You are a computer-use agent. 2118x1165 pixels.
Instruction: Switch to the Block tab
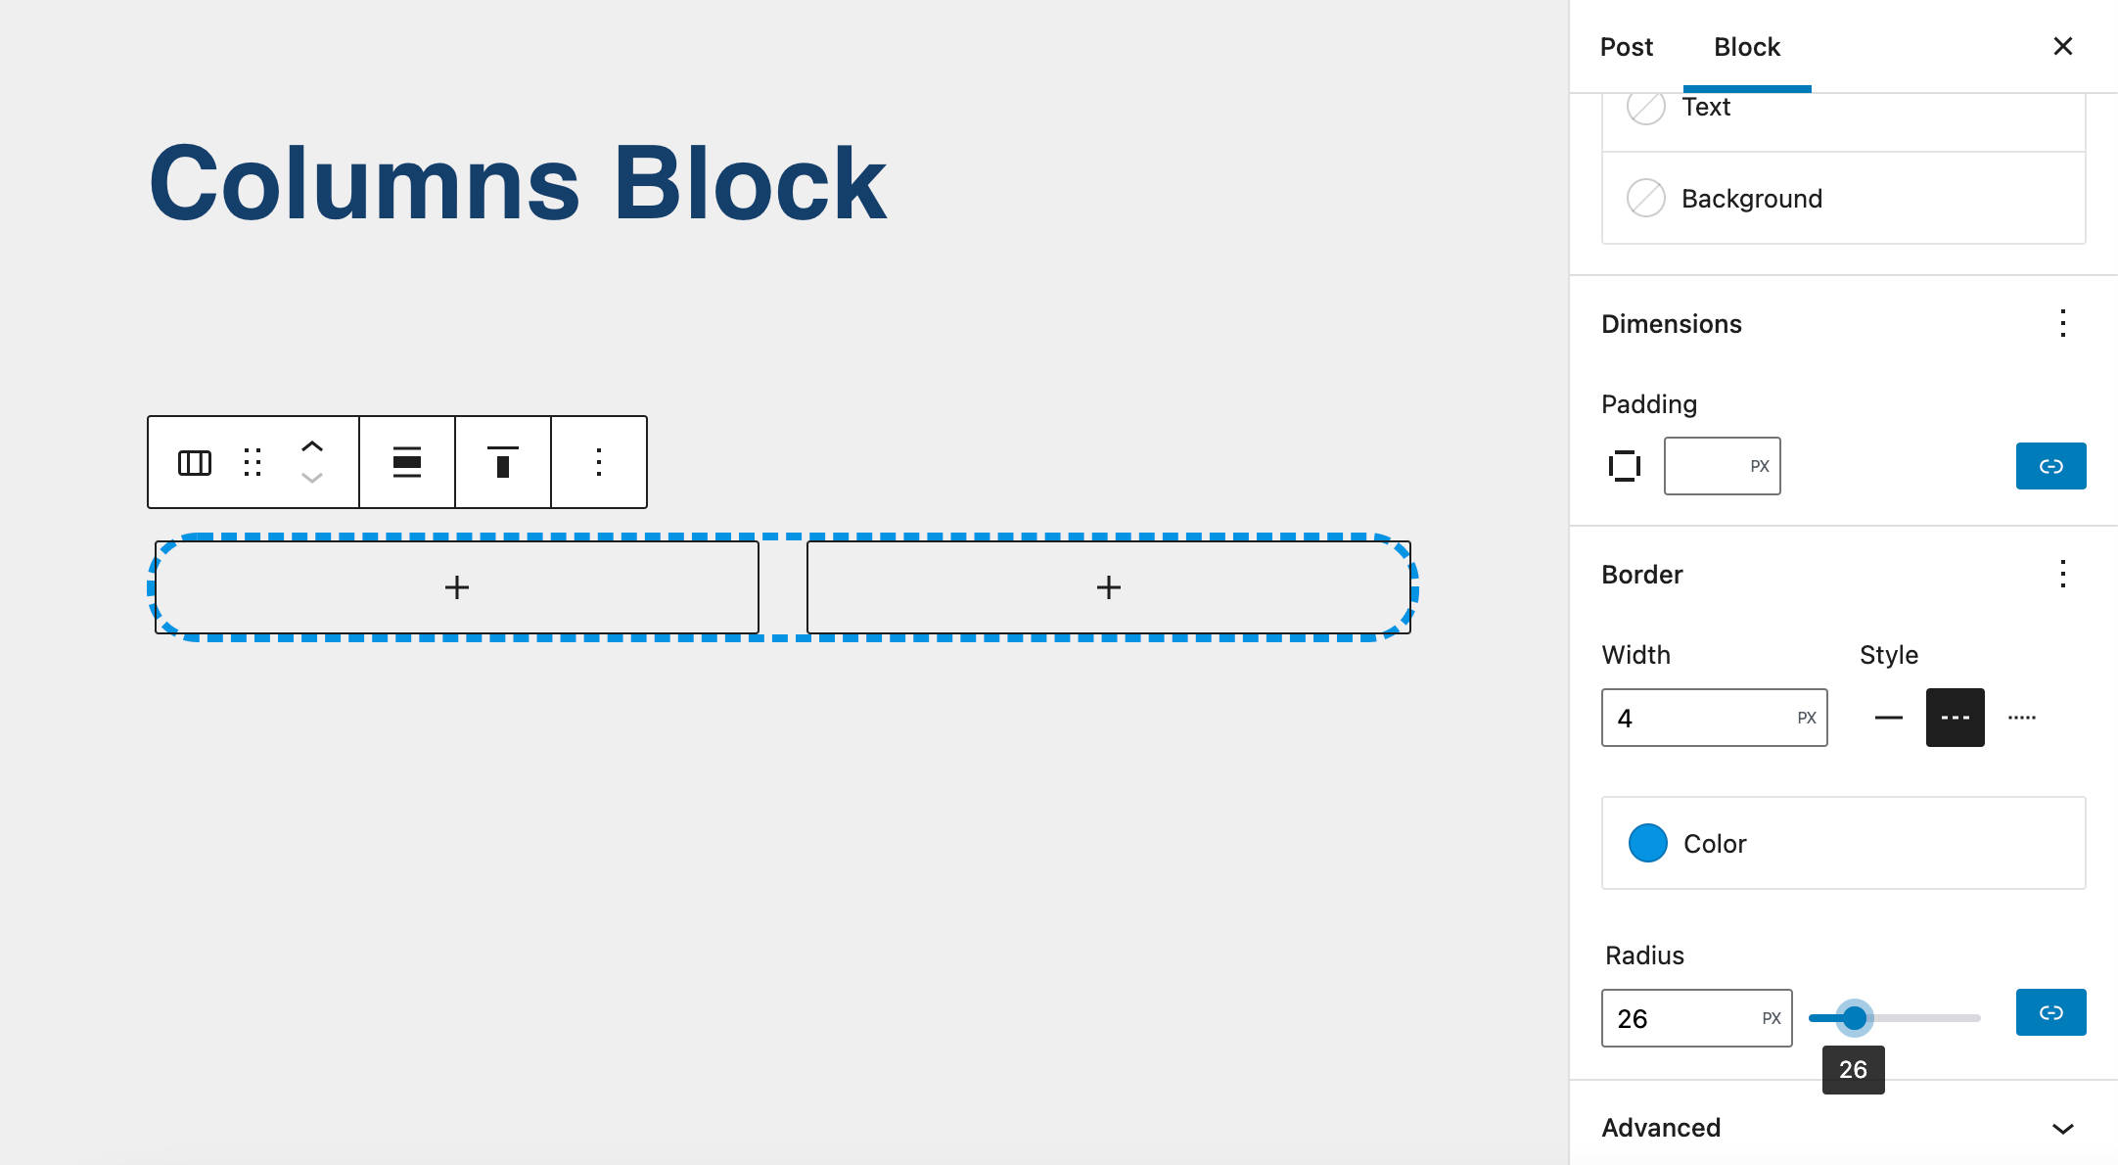click(1746, 46)
